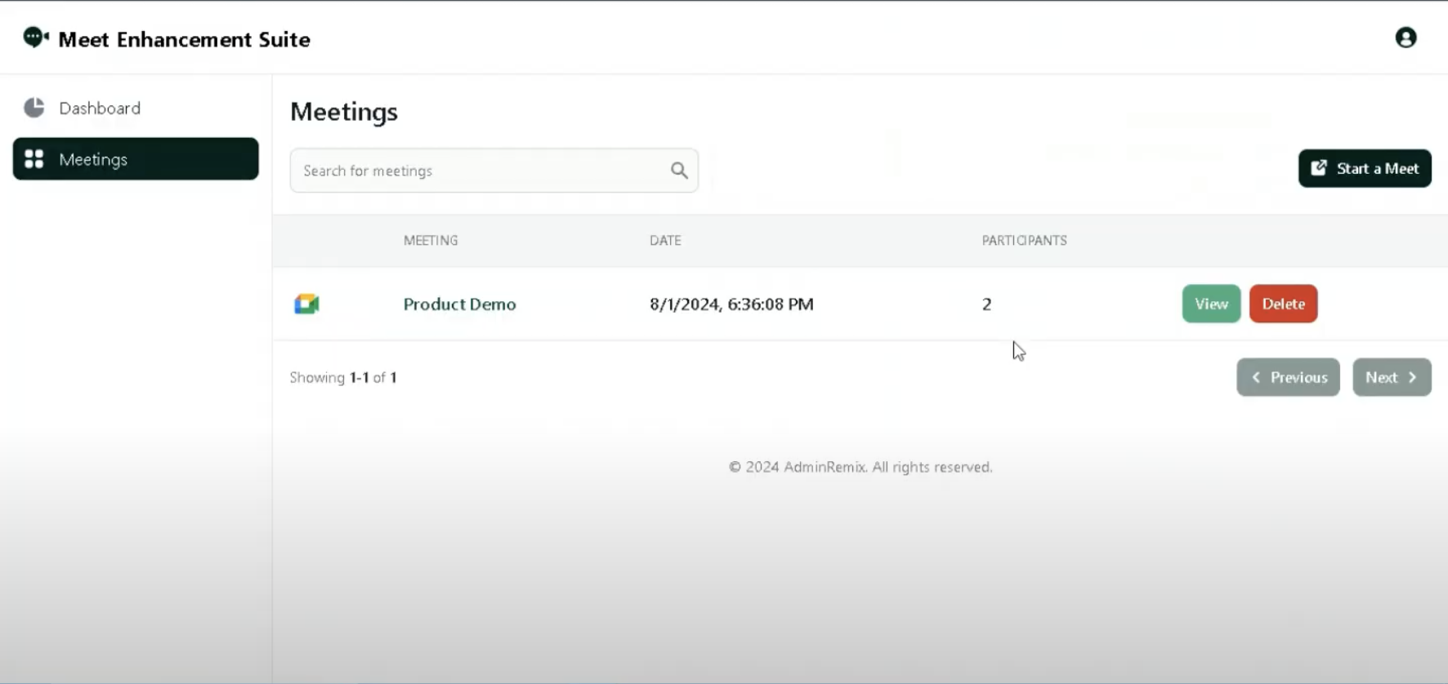The image size is (1448, 684).
Task: Click the external link icon on Start a Meet
Action: click(1319, 168)
